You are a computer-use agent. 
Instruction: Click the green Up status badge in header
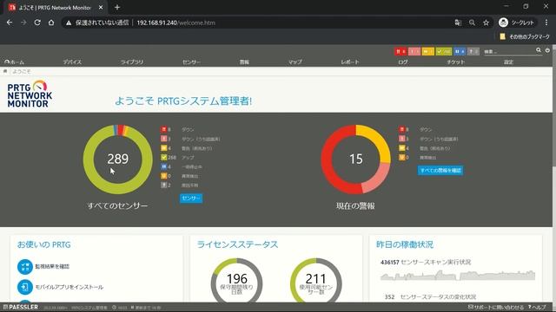tap(444, 52)
